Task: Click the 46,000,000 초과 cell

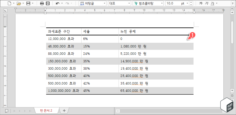Action: point(64,46)
